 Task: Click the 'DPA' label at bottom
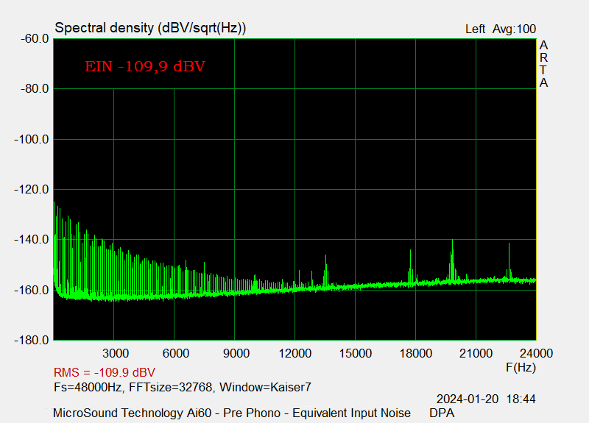point(442,413)
